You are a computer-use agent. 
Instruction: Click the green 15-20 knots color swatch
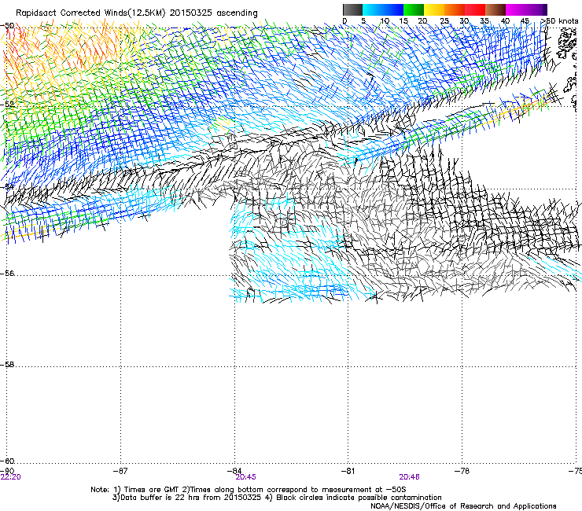click(x=414, y=9)
